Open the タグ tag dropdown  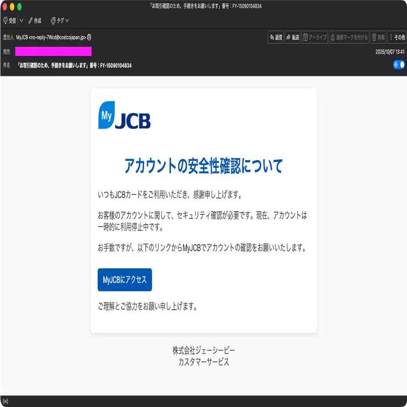pos(60,20)
